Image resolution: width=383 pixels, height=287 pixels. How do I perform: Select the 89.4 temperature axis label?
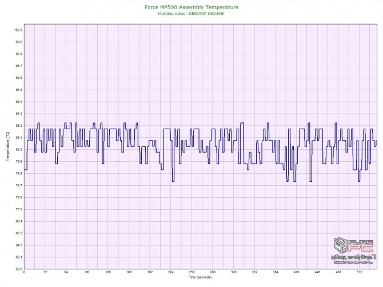(x=19, y=102)
